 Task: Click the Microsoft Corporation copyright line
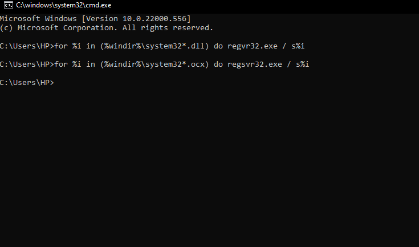pyautogui.click(x=106, y=27)
